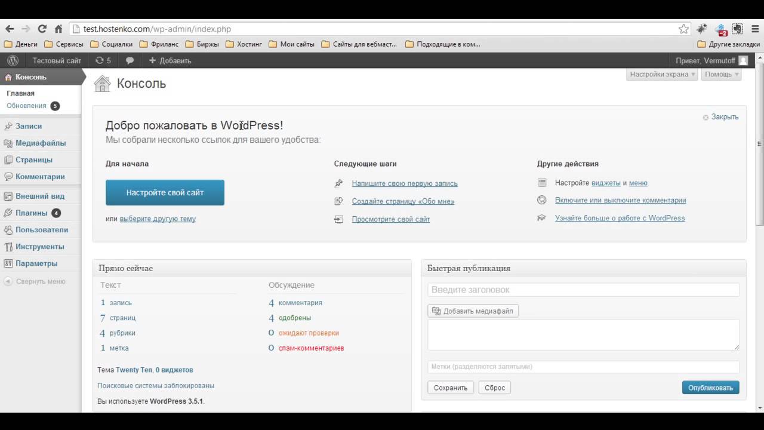Click the Метки tags input field
Viewport: 764px width, 430px height.
point(584,367)
